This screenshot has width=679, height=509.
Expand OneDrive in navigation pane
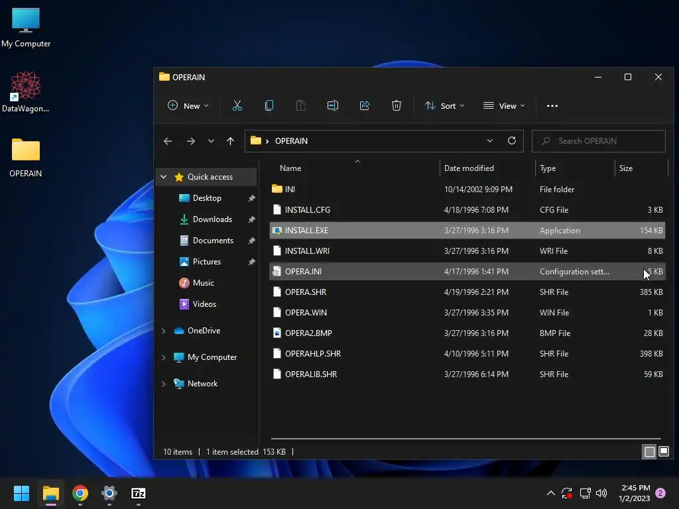tap(164, 331)
